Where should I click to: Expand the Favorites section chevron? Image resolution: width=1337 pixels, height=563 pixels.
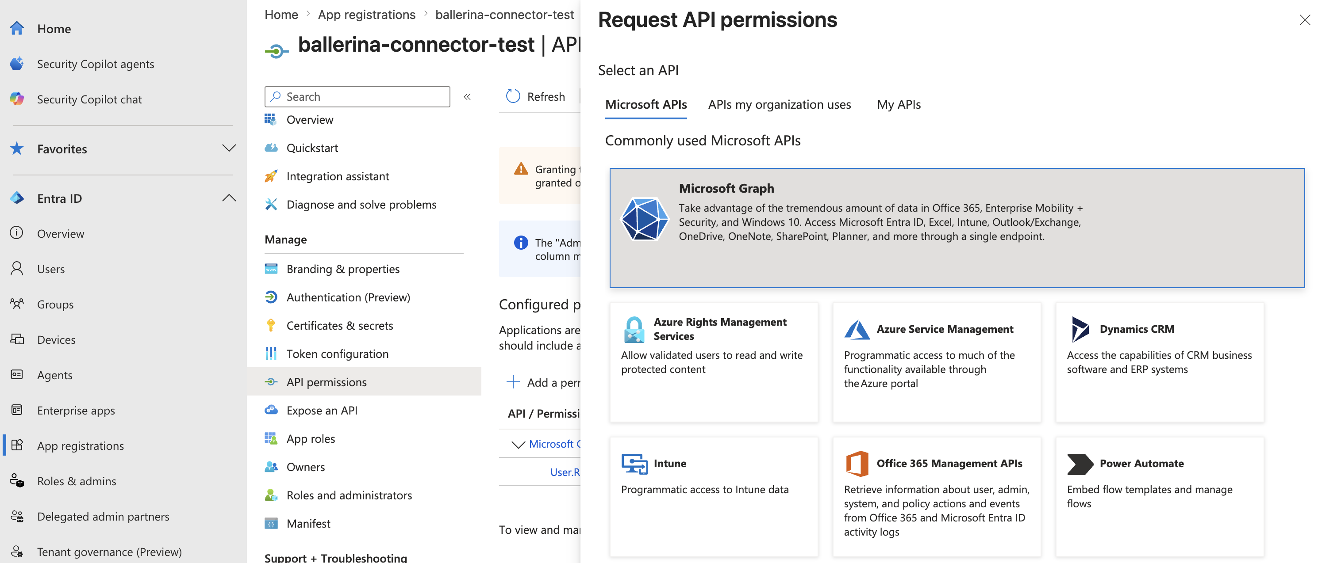(228, 148)
